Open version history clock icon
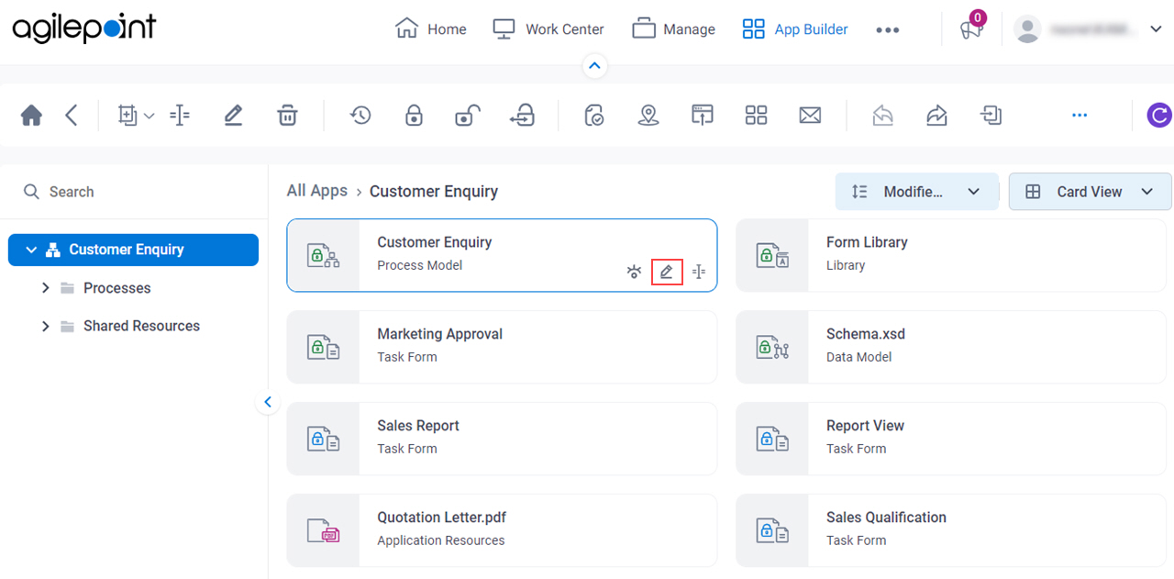The width and height of the screenshot is (1174, 579). pyautogui.click(x=360, y=116)
